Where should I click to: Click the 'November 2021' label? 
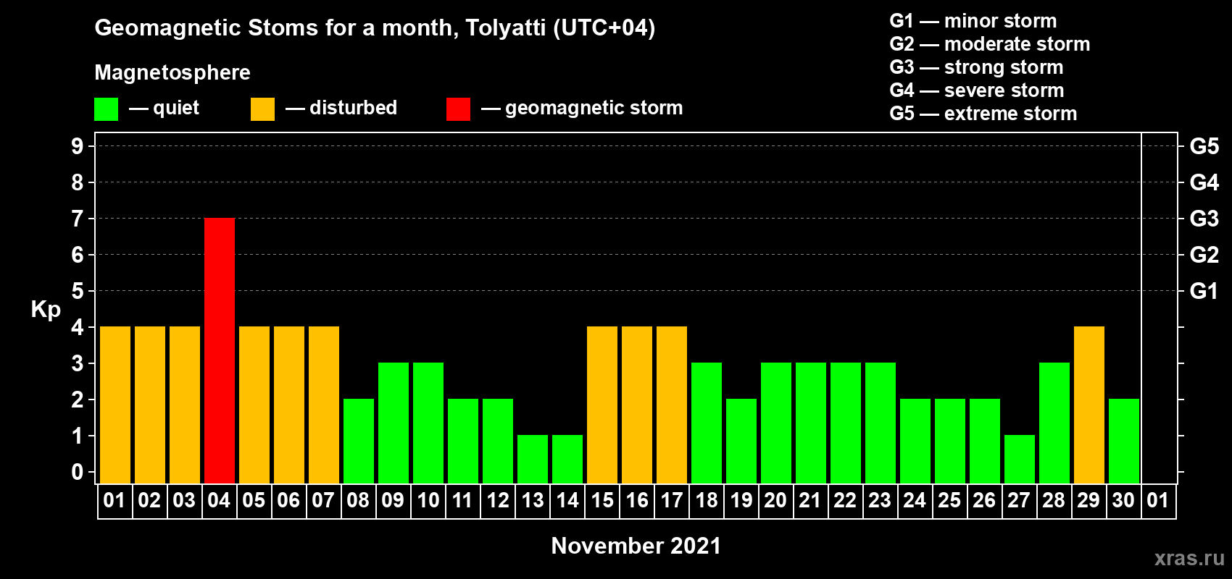tap(636, 546)
